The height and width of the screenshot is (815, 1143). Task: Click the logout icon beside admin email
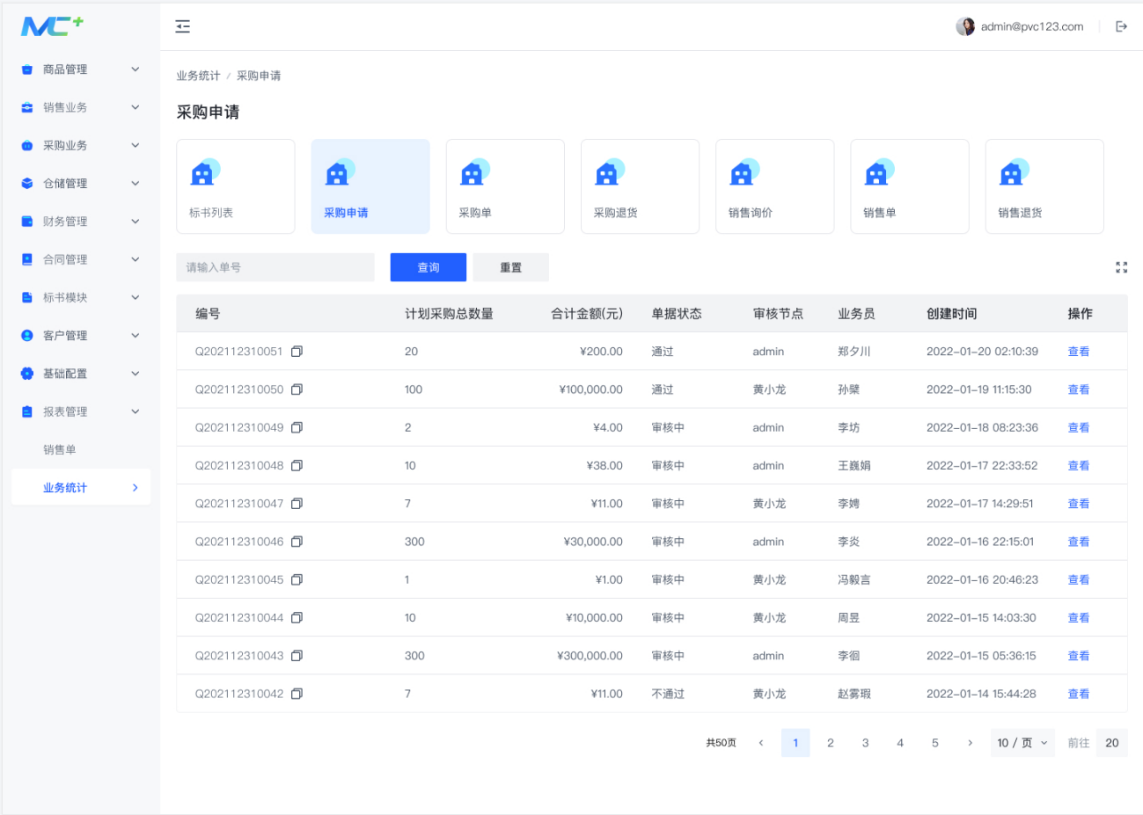(1121, 26)
